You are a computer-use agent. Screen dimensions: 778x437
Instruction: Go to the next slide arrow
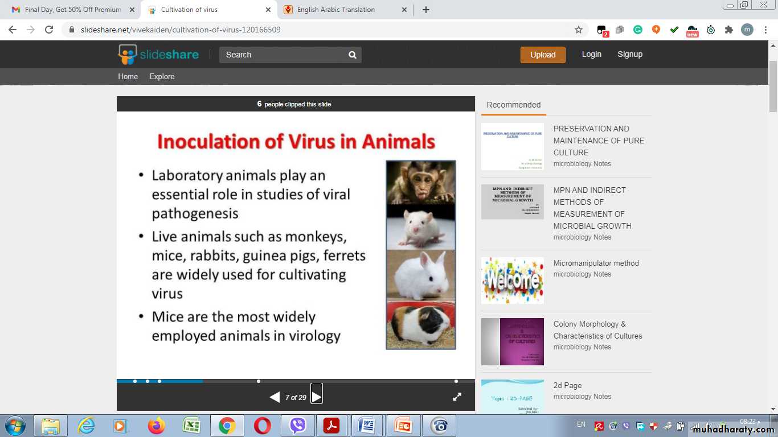(317, 397)
